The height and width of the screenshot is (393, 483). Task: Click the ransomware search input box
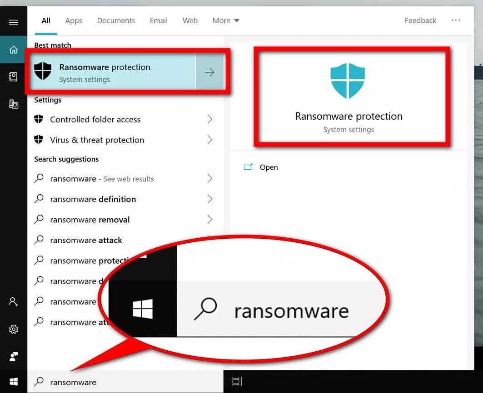tap(91, 382)
